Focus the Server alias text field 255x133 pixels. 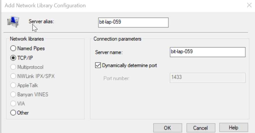(x=133, y=23)
